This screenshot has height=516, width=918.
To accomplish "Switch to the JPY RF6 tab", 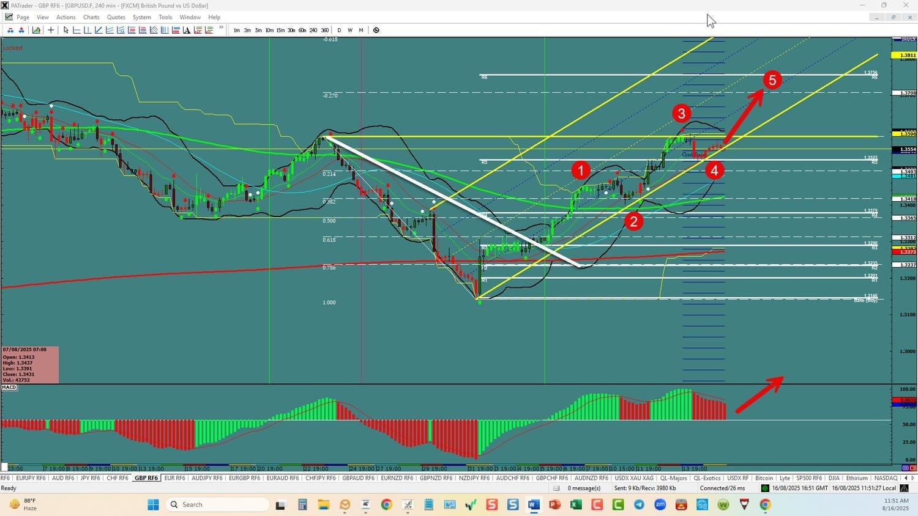I will point(91,478).
